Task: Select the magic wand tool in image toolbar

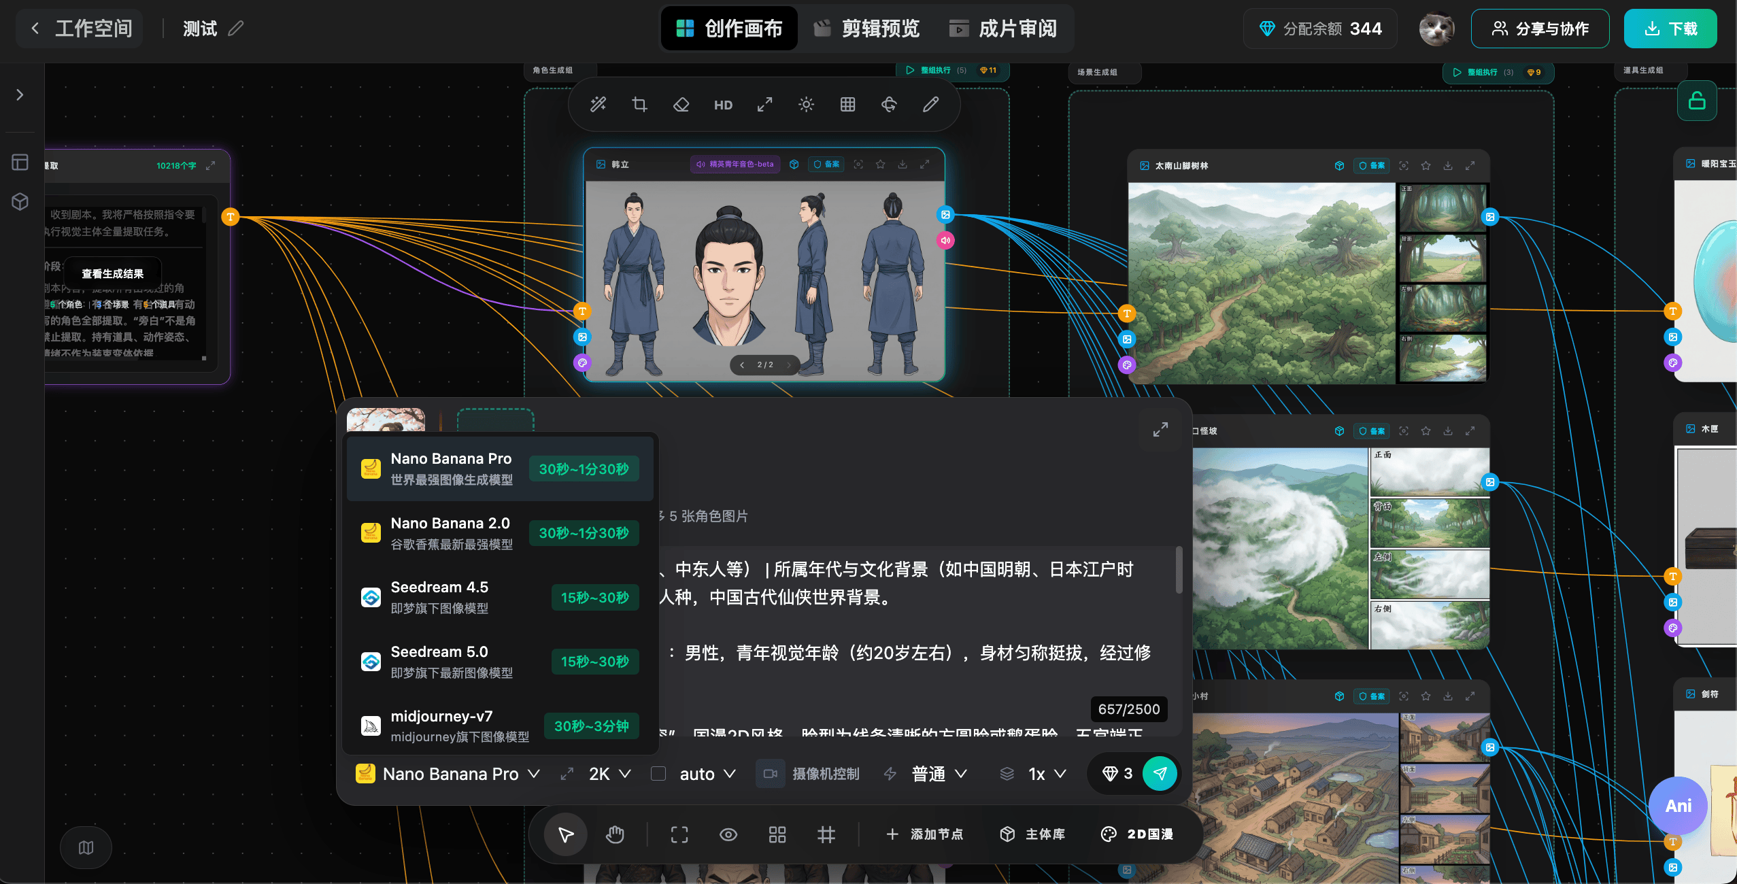Action: (x=598, y=105)
